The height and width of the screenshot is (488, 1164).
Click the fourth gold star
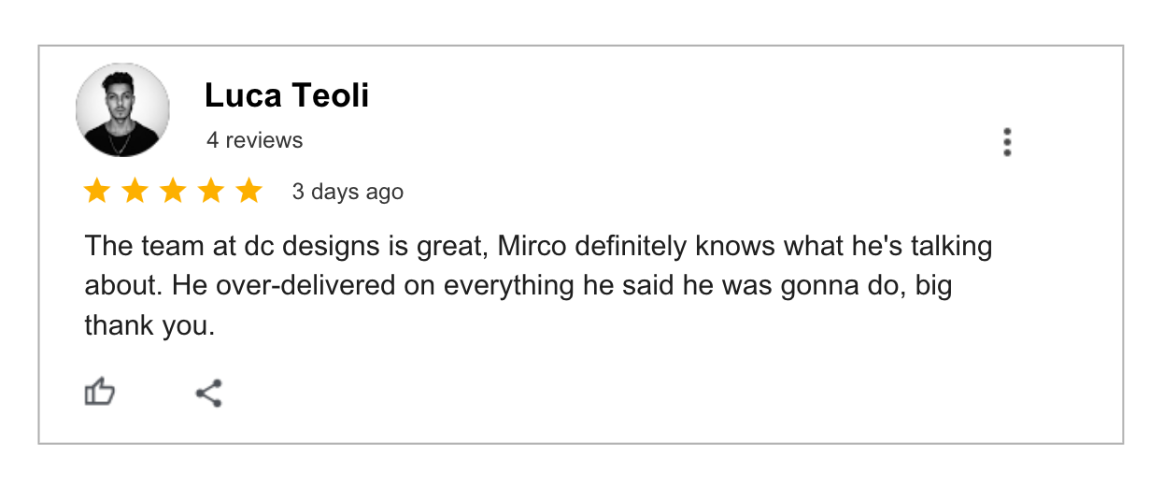click(x=211, y=192)
